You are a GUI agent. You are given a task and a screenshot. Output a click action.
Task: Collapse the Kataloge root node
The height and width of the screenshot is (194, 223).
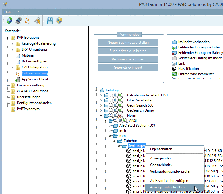click(96, 90)
